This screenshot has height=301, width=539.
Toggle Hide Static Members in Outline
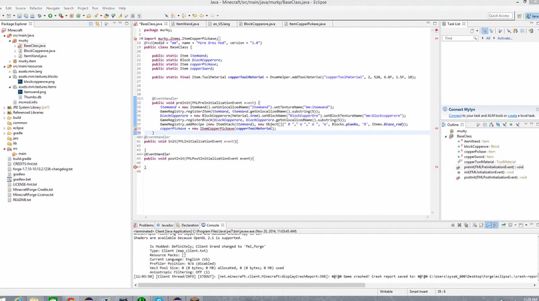click(504, 125)
